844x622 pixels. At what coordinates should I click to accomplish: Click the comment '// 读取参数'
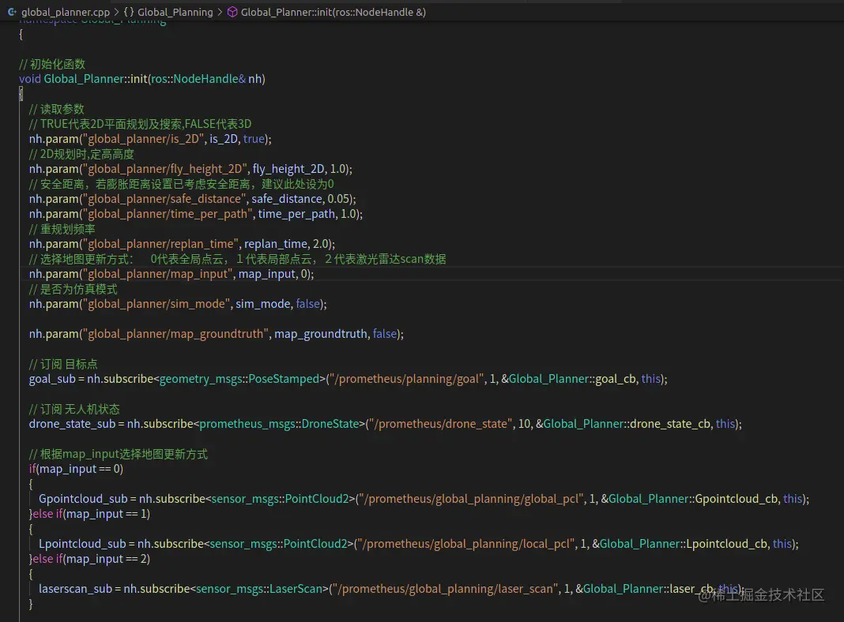point(57,109)
